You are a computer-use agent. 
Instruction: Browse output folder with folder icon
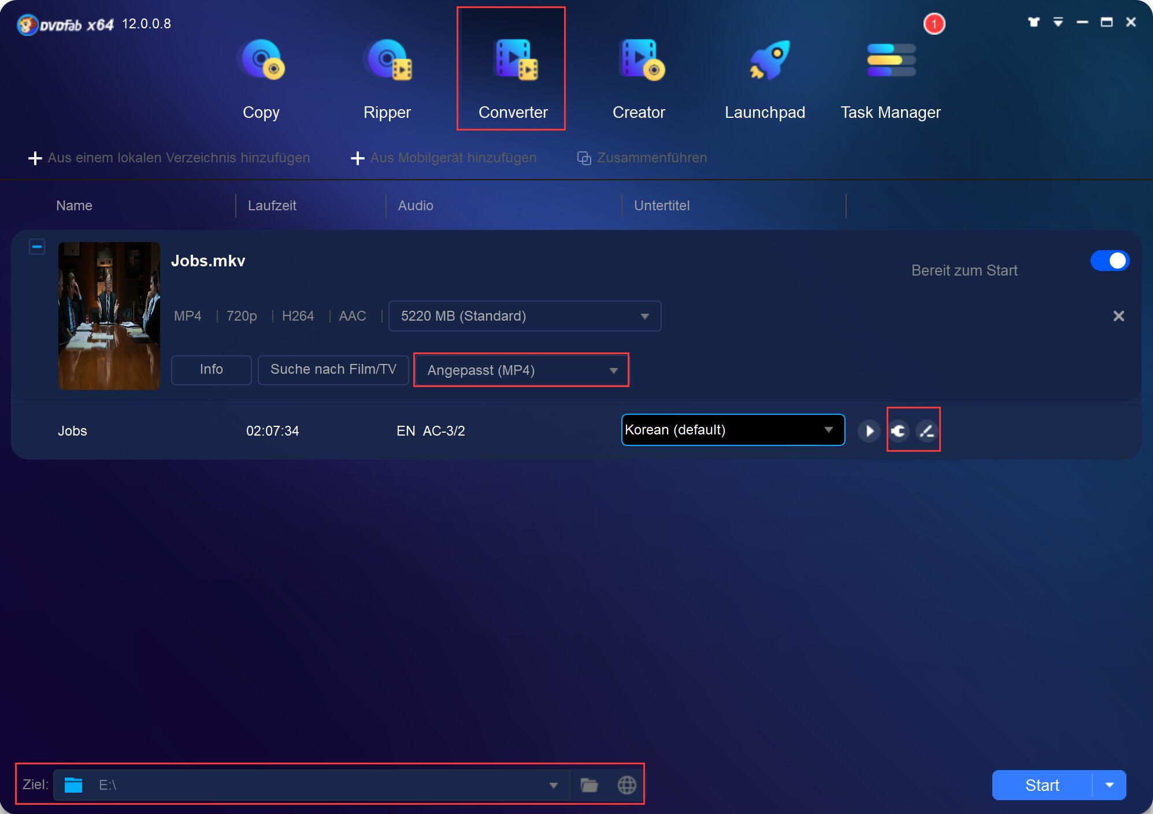click(x=589, y=785)
